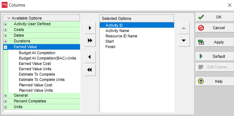234x116 pixels.
Task: Click the Apply button
Action: point(215,42)
